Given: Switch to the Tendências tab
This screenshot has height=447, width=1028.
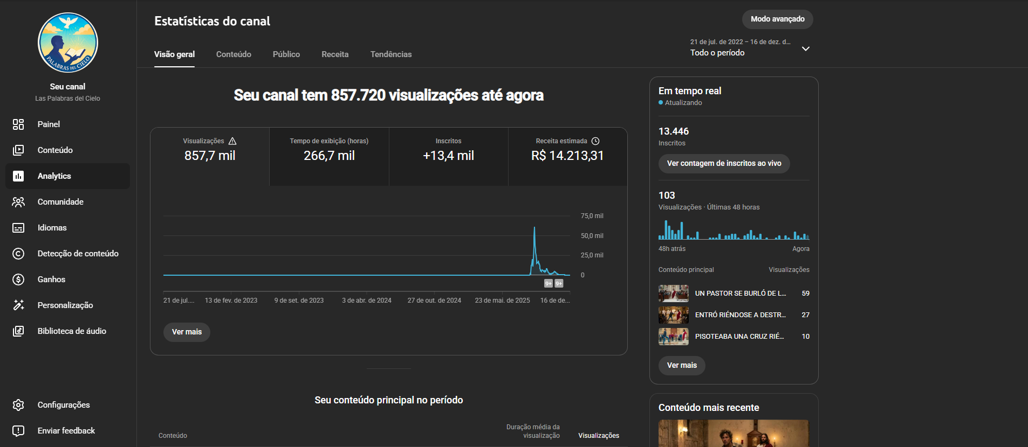Looking at the screenshot, I should tap(390, 54).
